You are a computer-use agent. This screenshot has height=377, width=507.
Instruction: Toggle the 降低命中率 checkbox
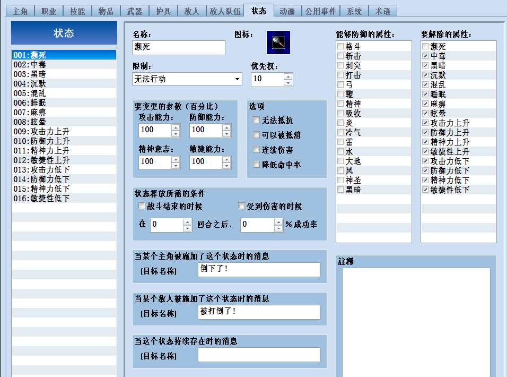click(256, 165)
